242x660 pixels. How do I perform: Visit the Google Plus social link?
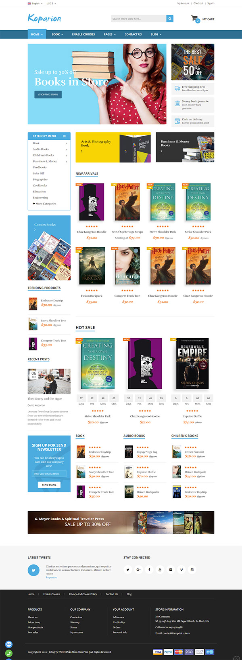point(138,569)
